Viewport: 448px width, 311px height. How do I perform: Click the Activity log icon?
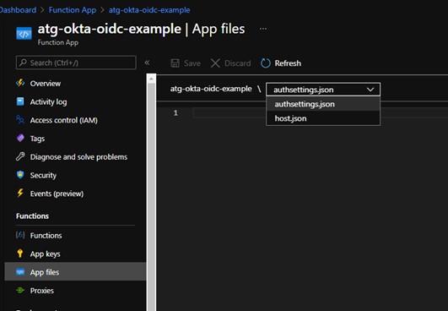[x=20, y=101]
